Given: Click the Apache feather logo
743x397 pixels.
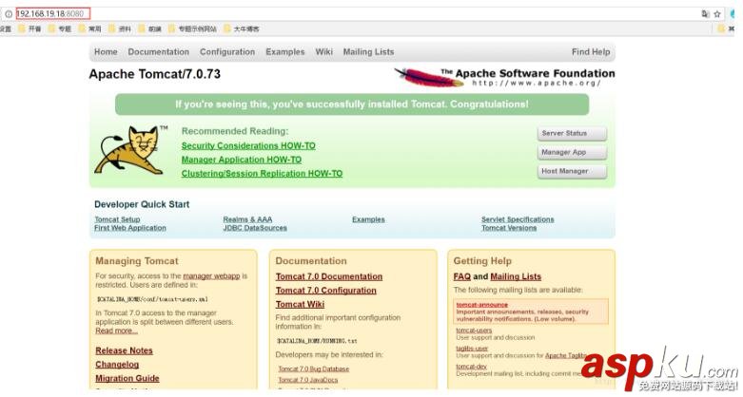Looking at the screenshot, I should click(x=428, y=78).
